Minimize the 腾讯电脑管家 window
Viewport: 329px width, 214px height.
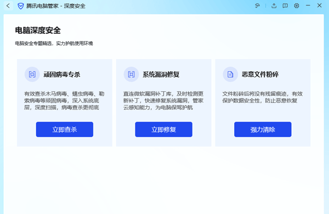tap(308, 5)
